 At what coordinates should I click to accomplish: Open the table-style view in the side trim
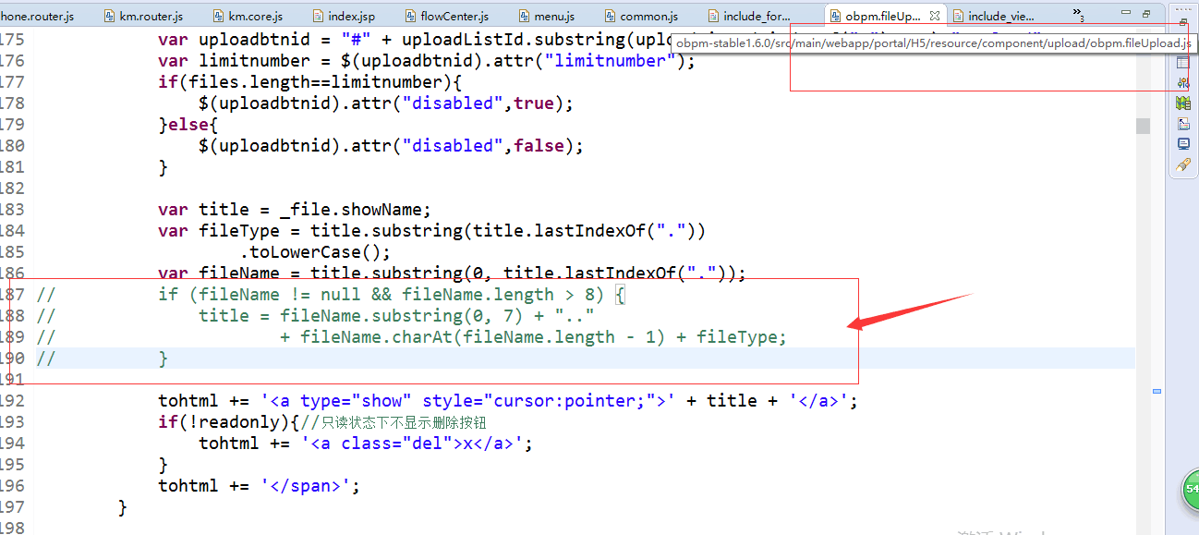click(1183, 63)
